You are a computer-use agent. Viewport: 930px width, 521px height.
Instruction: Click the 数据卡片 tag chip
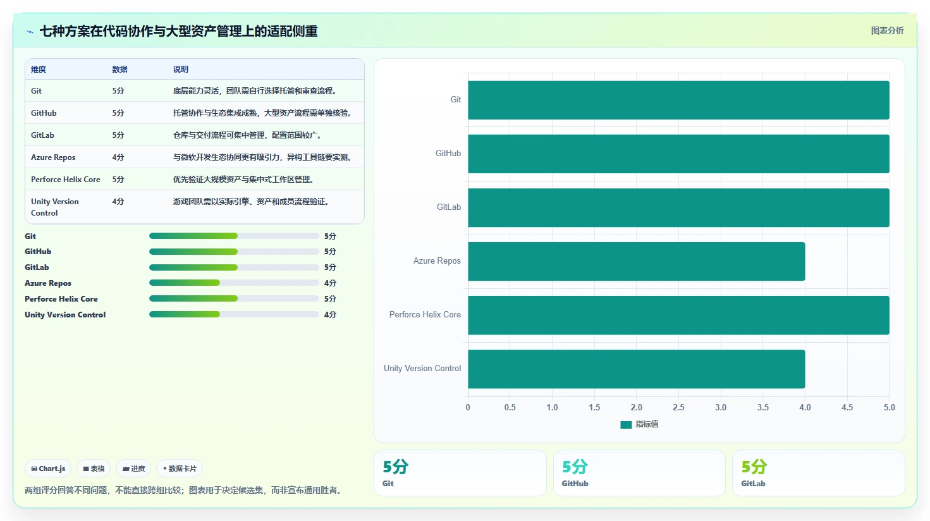point(180,469)
